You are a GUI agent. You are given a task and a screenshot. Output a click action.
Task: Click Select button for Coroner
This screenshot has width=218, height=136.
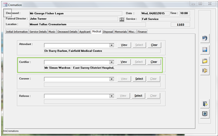point(139,79)
